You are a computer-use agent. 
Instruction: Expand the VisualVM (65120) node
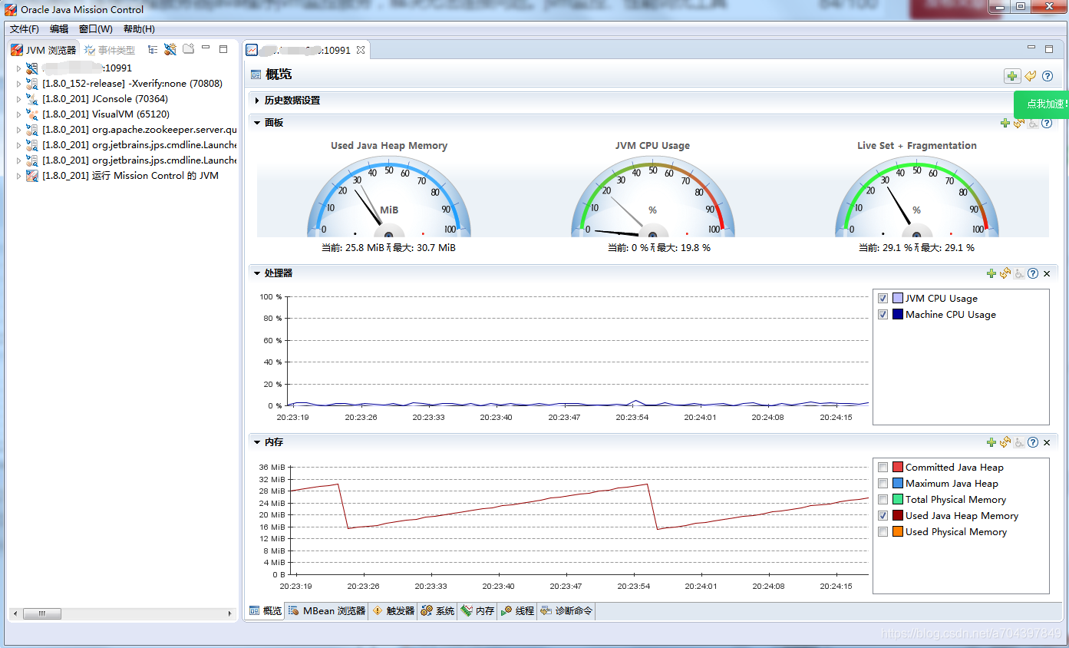pos(19,114)
